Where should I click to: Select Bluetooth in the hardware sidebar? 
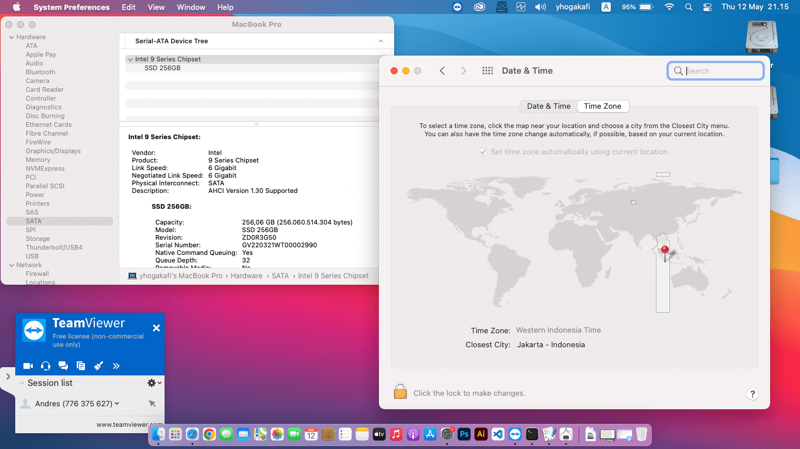[x=40, y=72]
